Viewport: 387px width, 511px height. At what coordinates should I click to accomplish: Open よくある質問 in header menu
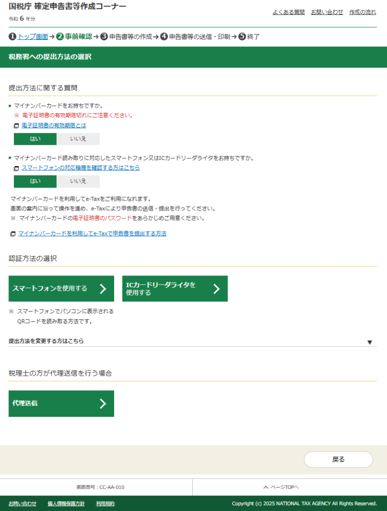(288, 12)
